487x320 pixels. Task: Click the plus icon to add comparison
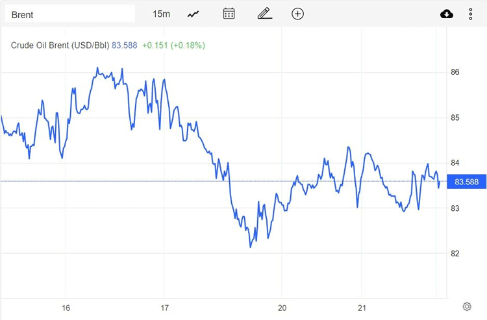(x=297, y=14)
